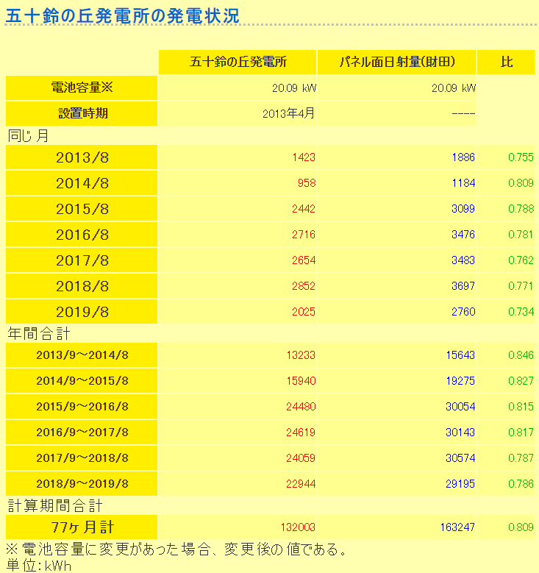Viewport: 539px width, 573px height.
Task: Click the blue annual value 30054
Action: tap(460, 407)
